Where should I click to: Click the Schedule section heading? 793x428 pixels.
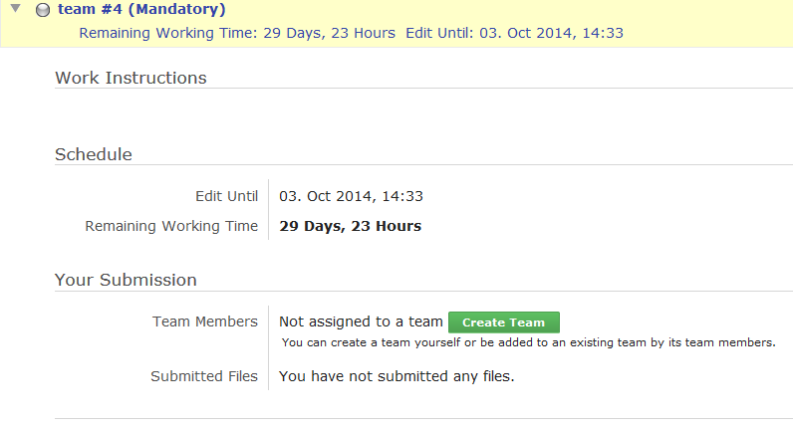(x=94, y=154)
